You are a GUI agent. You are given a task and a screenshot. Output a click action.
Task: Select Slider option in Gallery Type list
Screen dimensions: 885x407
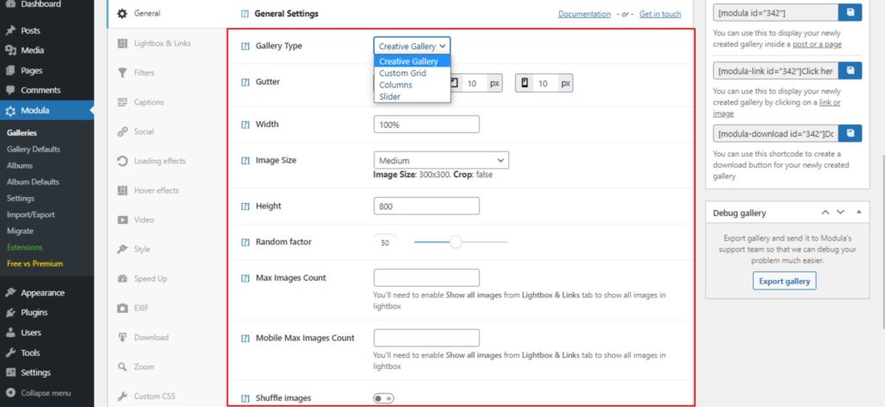(390, 97)
